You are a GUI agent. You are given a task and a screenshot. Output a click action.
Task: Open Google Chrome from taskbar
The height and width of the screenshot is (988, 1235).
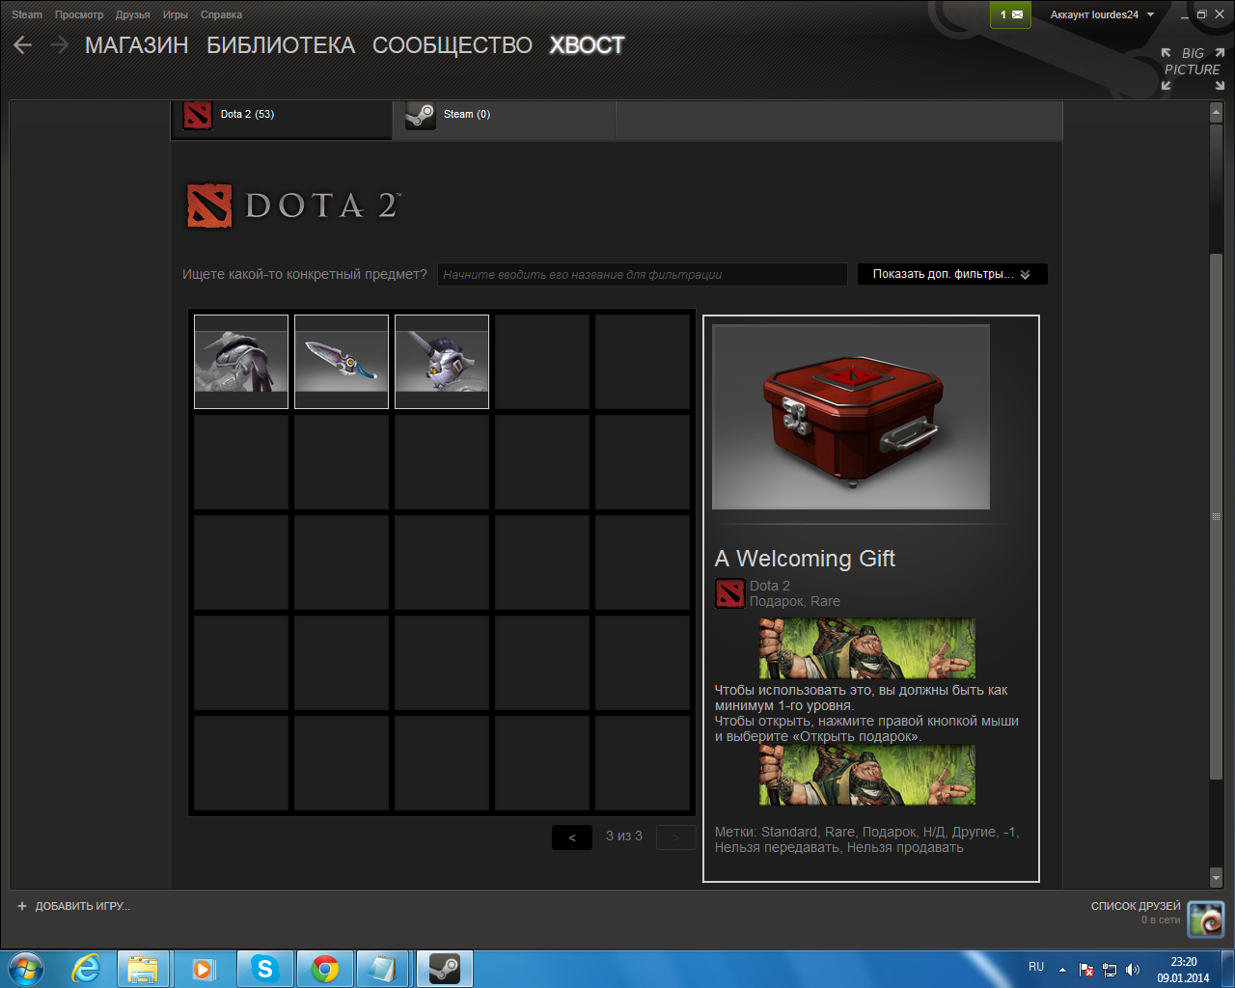pyautogui.click(x=324, y=969)
